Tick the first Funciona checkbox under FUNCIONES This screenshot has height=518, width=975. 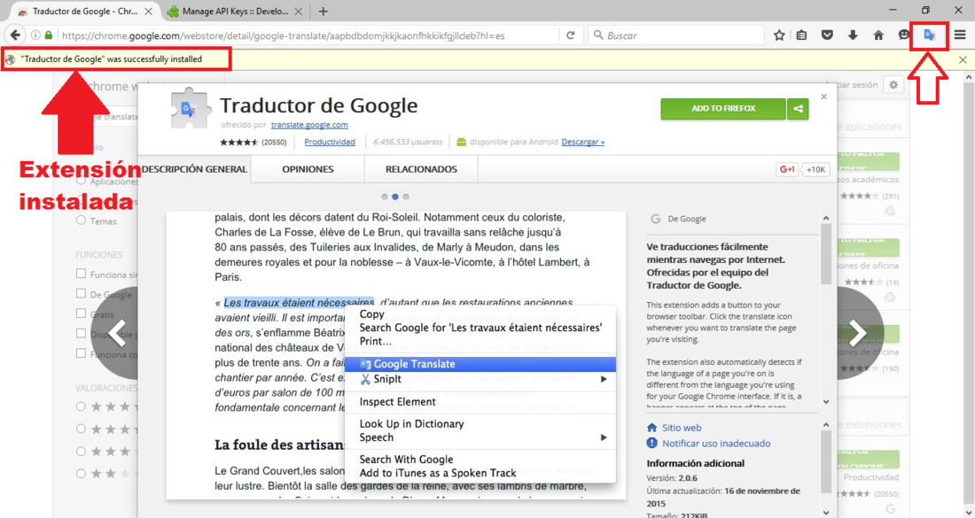[81, 274]
